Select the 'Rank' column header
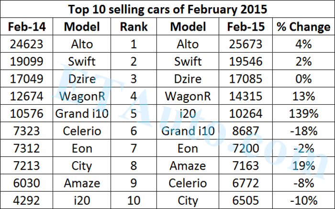335x209 pixels. [x=134, y=27]
